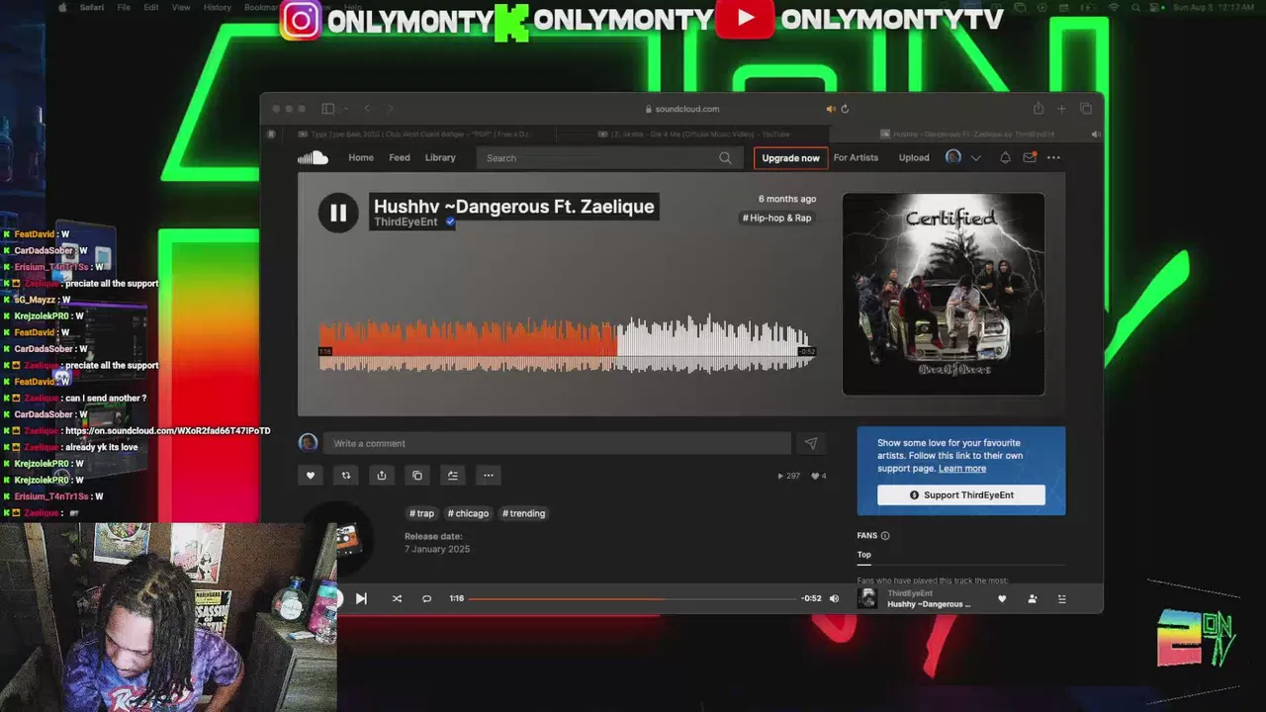Open the bottom player track thumbnail
This screenshot has height=712, width=1266.
(x=867, y=598)
